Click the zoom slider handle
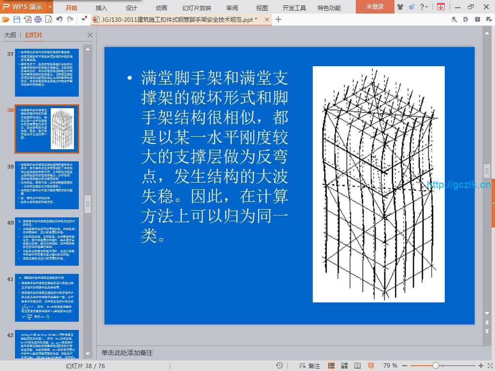Screen dimensions: 495x371 pos(436,366)
